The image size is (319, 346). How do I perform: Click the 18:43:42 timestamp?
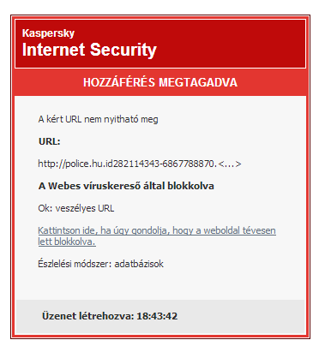pos(157,316)
